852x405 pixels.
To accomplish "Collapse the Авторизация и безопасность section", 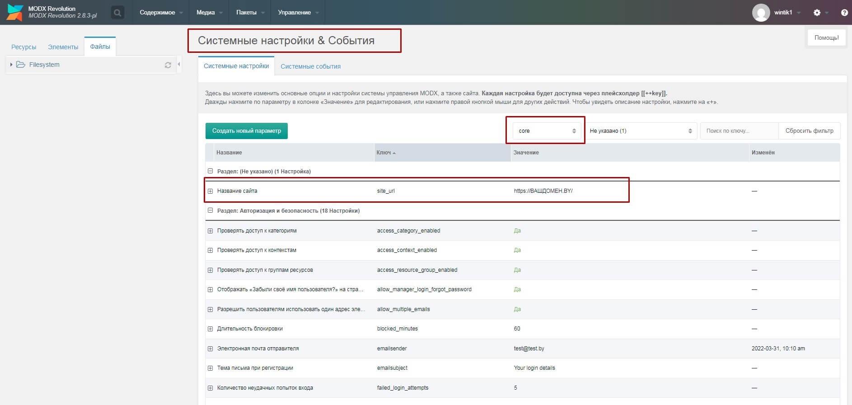I will coord(210,211).
